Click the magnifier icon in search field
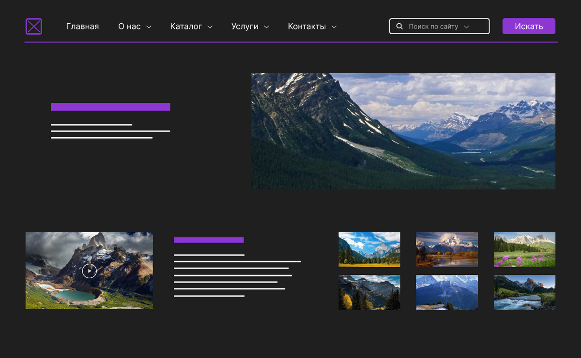Viewport: 581px width, 358px height. coord(399,26)
